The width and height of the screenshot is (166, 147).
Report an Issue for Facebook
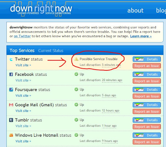[x=147, y=81]
